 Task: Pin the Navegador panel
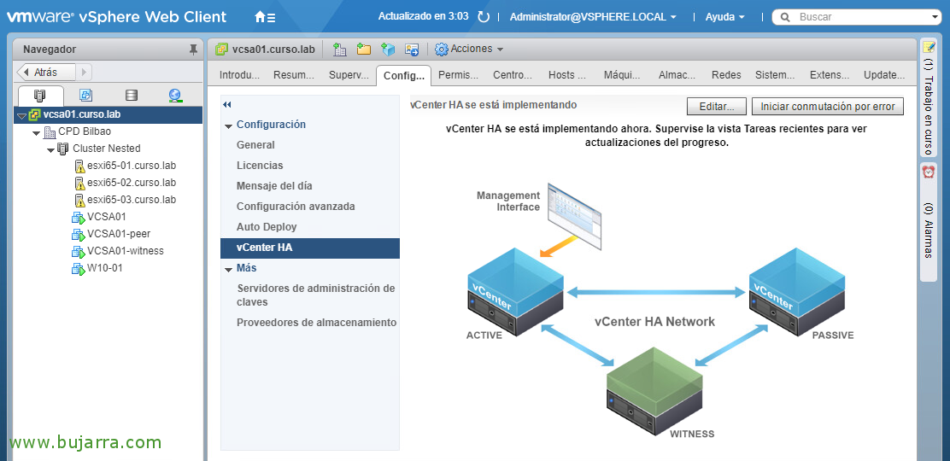193,50
